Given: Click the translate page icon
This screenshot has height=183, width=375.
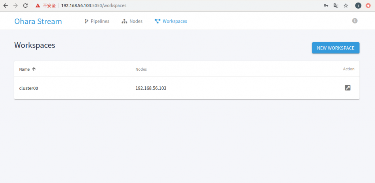Looking at the screenshot, I should tap(336, 6).
